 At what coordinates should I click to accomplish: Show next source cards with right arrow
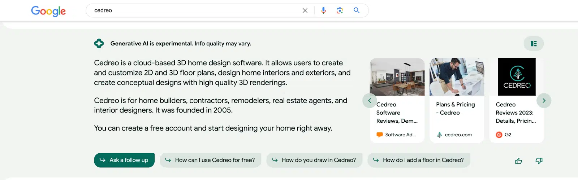pos(544,101)
